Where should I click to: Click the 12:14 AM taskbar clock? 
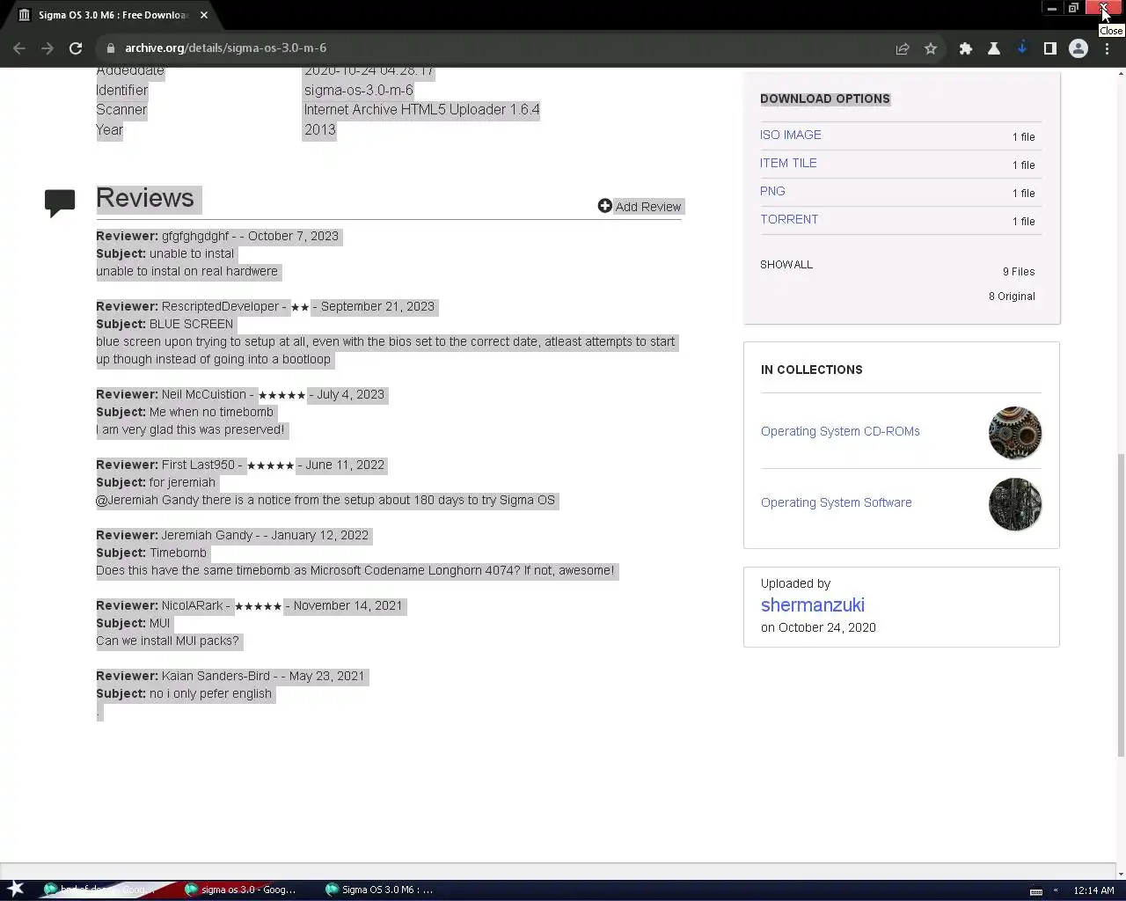pos(1093,890)
